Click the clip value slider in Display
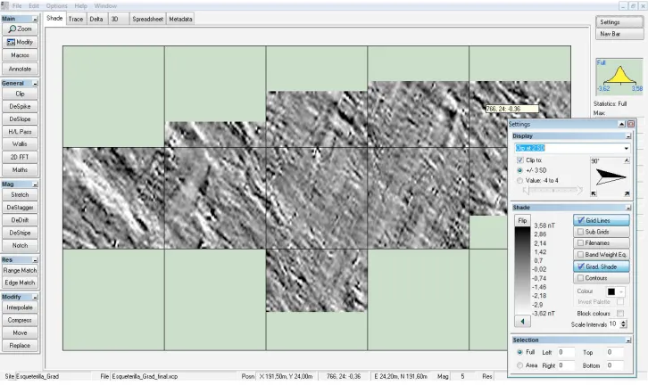Screen dimensions: 648x385 (x=552, y=190)
